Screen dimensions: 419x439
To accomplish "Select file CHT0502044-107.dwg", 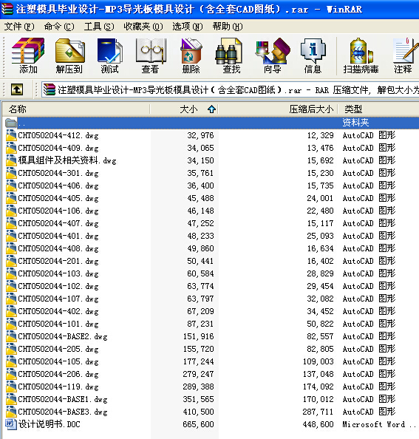I will tap(58, 299).
